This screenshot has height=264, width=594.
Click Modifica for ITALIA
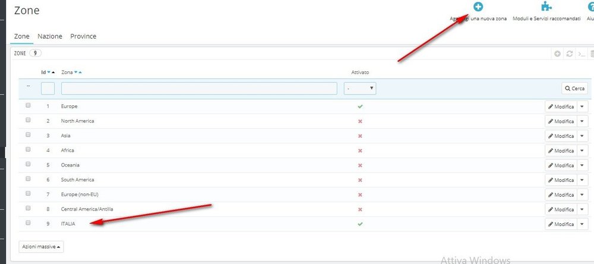(561, 224)
